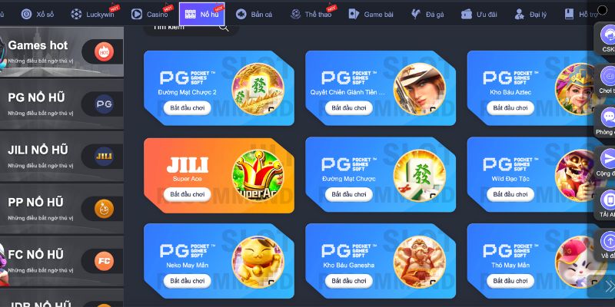
Task: Start playing Đường Mạt Chược 2
Action: [x=187, y=107]
